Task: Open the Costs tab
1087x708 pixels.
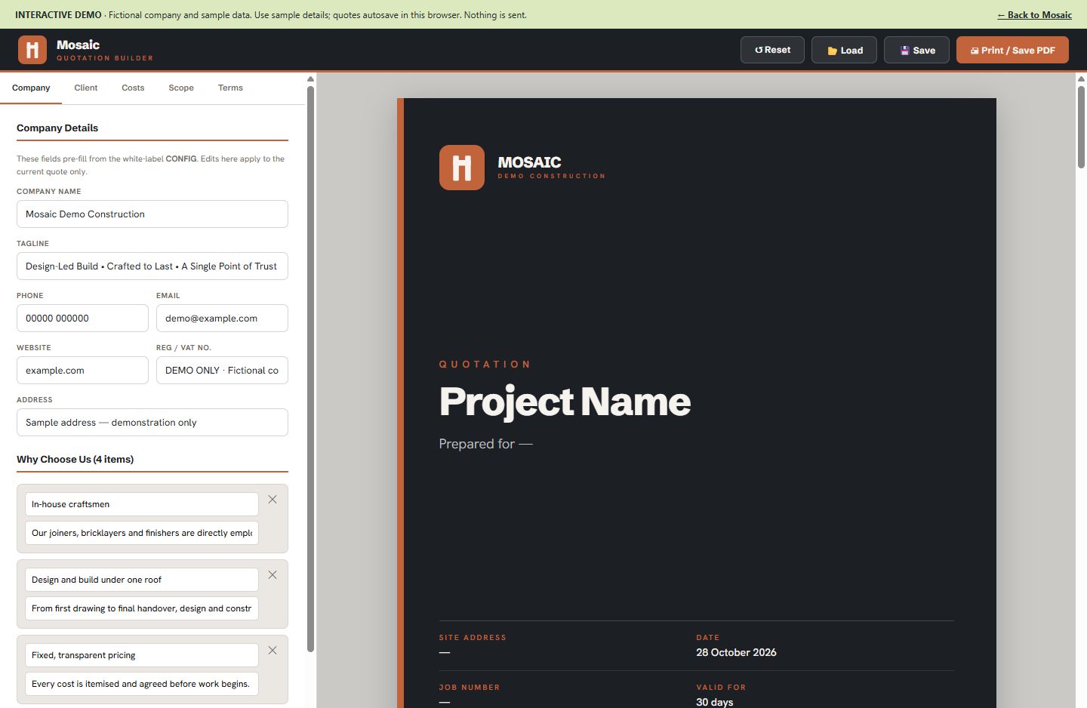Action: point(133,88)
